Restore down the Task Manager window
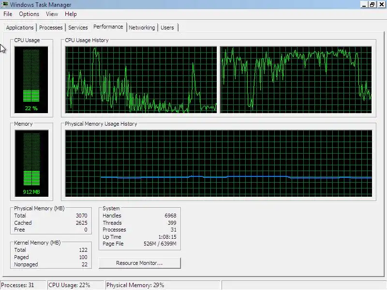Viewport: 387px width, 290px height. point(372,4)
